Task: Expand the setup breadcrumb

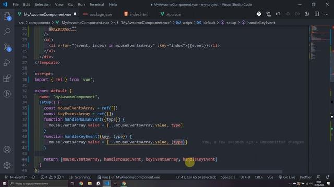Action: (229, 23)
